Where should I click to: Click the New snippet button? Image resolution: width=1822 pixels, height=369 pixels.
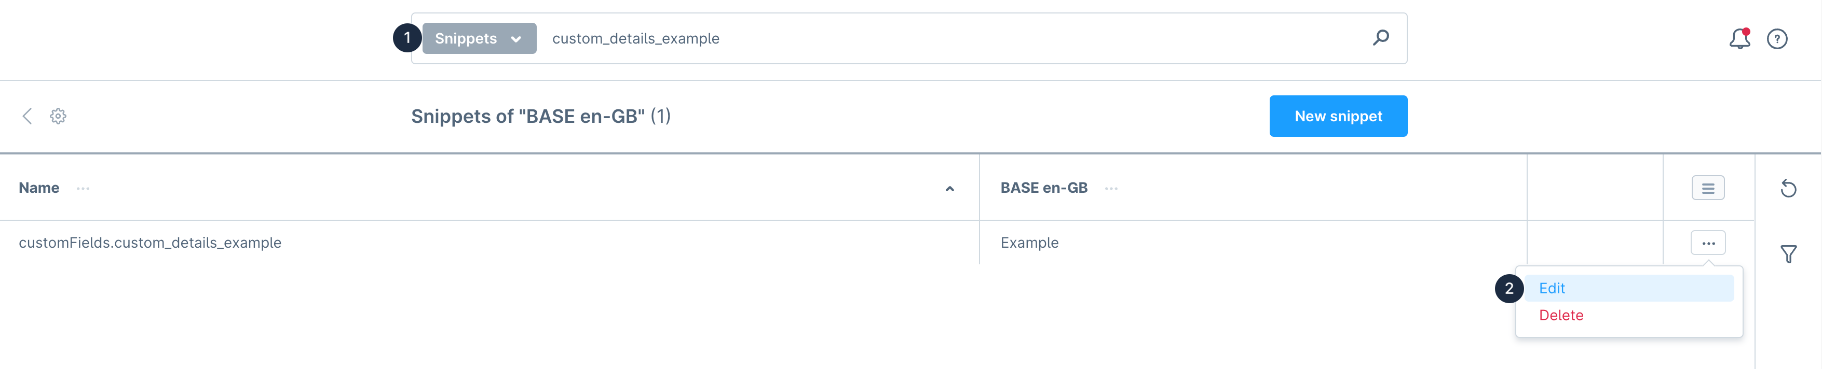click(x=1338, y=117)
